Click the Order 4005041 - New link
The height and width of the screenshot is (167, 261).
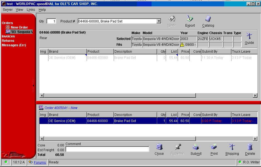pyautogui.click(x=61, y=108)
